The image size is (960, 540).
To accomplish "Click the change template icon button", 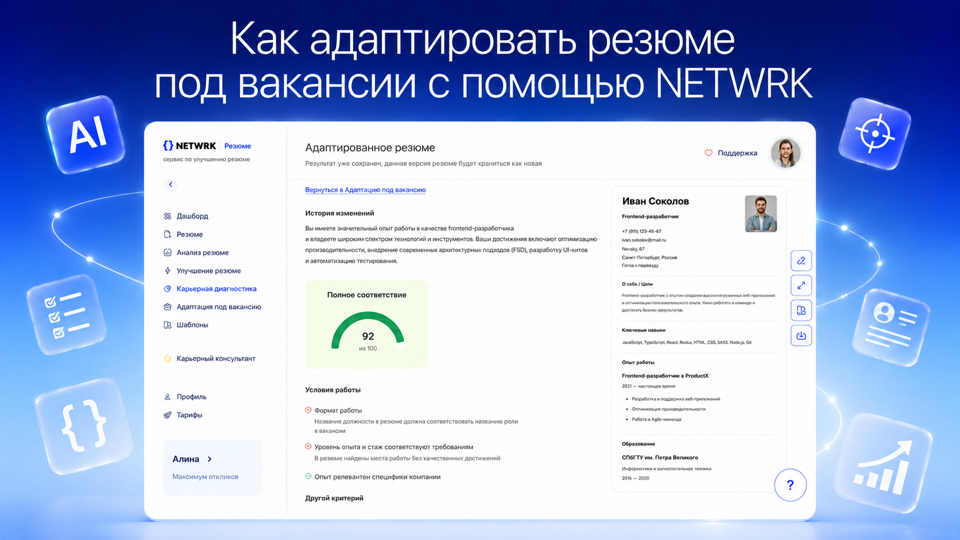I will coord(801,310).
